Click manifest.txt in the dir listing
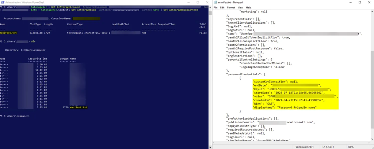374x149 pixels. click(x=79, y=108)
